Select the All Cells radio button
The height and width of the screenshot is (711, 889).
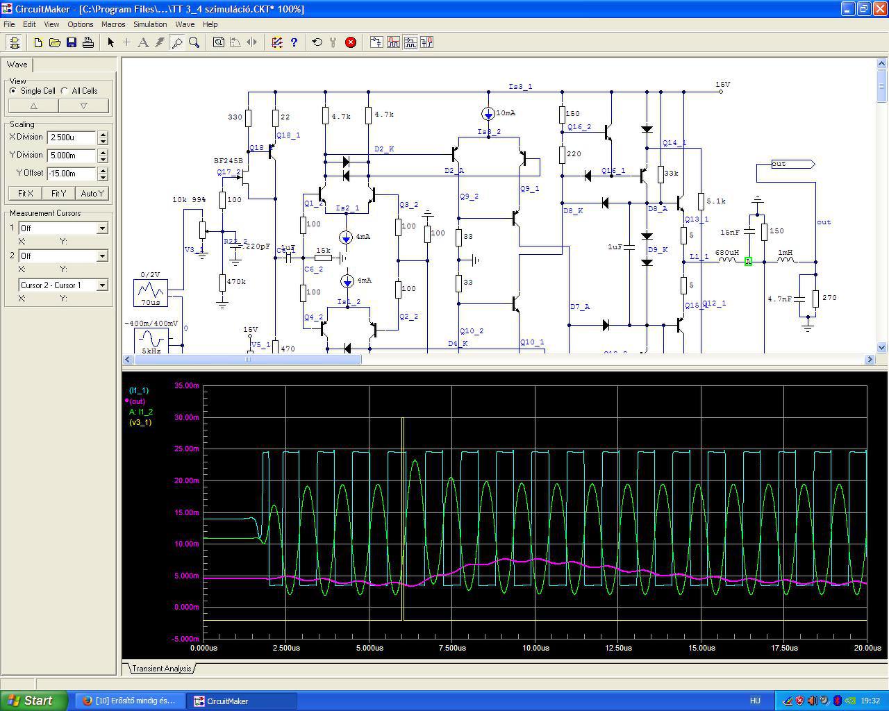tap(65, 91)
